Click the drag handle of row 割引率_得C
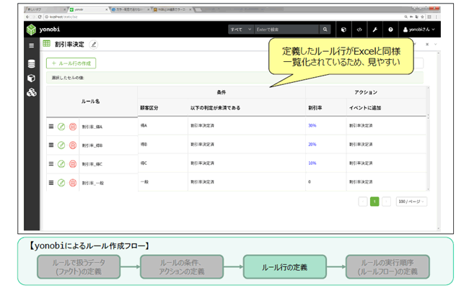Screen dimensions: 469x288 click(51, 164)
